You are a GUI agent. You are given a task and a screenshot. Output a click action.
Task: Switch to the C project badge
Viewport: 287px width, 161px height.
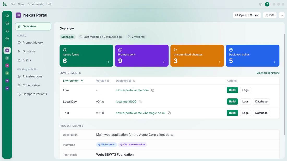coord(7,73)
